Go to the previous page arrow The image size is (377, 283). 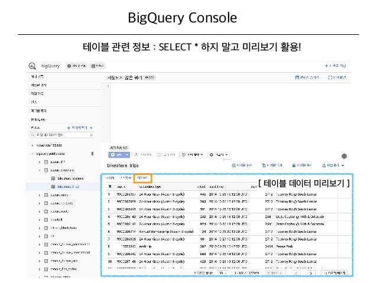click(296, 274)
